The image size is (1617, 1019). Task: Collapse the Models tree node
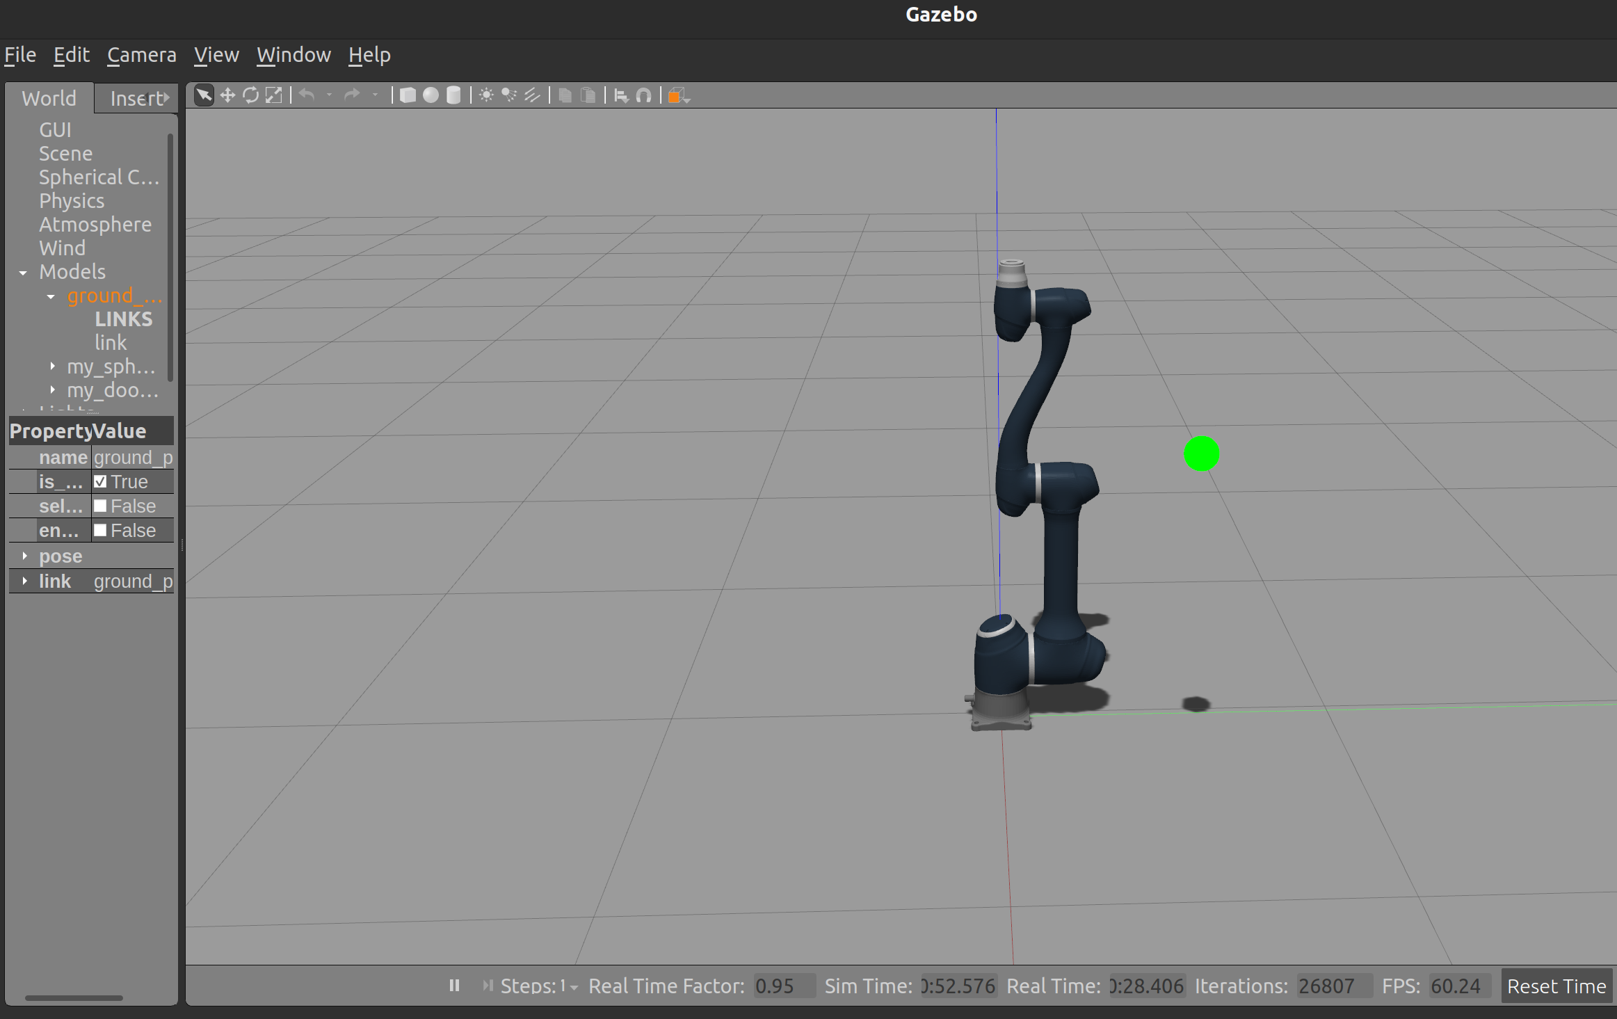[23, 273]
